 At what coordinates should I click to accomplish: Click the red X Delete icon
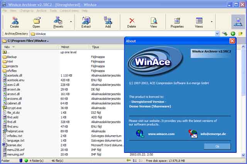(132, 21)
